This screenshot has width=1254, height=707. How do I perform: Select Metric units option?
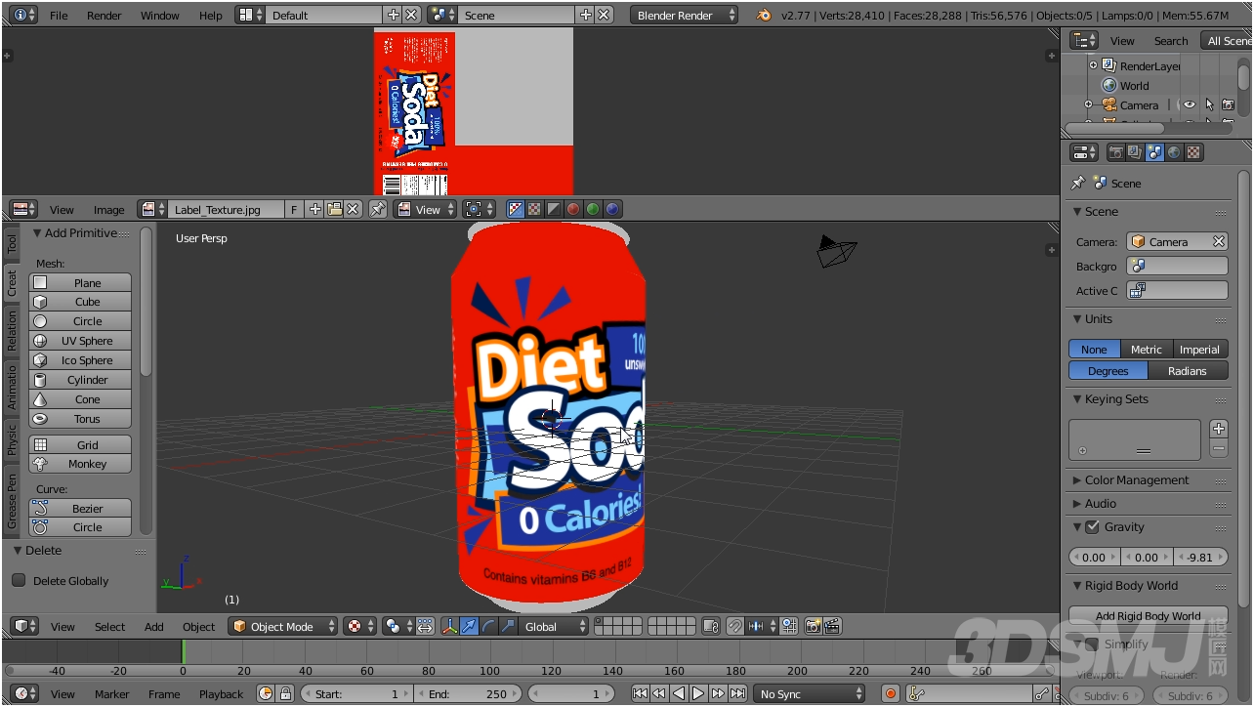click(1146, 349)
